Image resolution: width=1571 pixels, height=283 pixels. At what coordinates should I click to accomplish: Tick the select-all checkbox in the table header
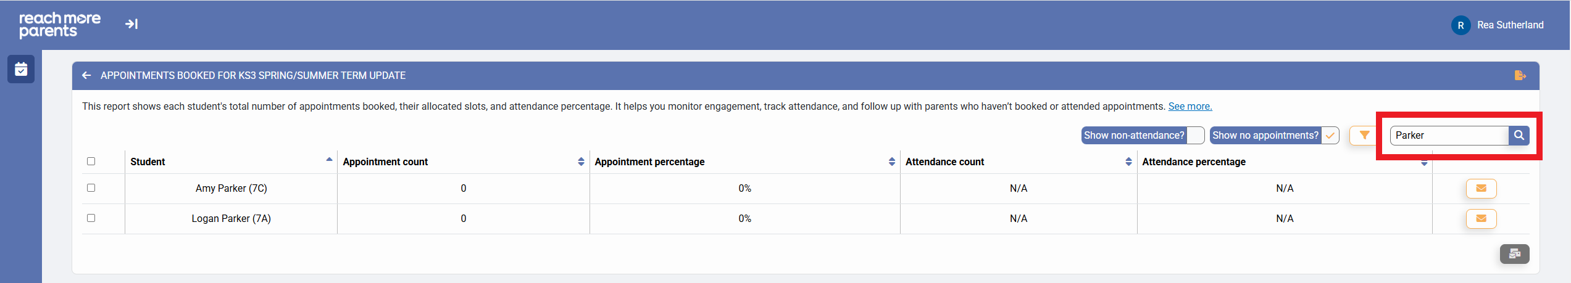91,162
